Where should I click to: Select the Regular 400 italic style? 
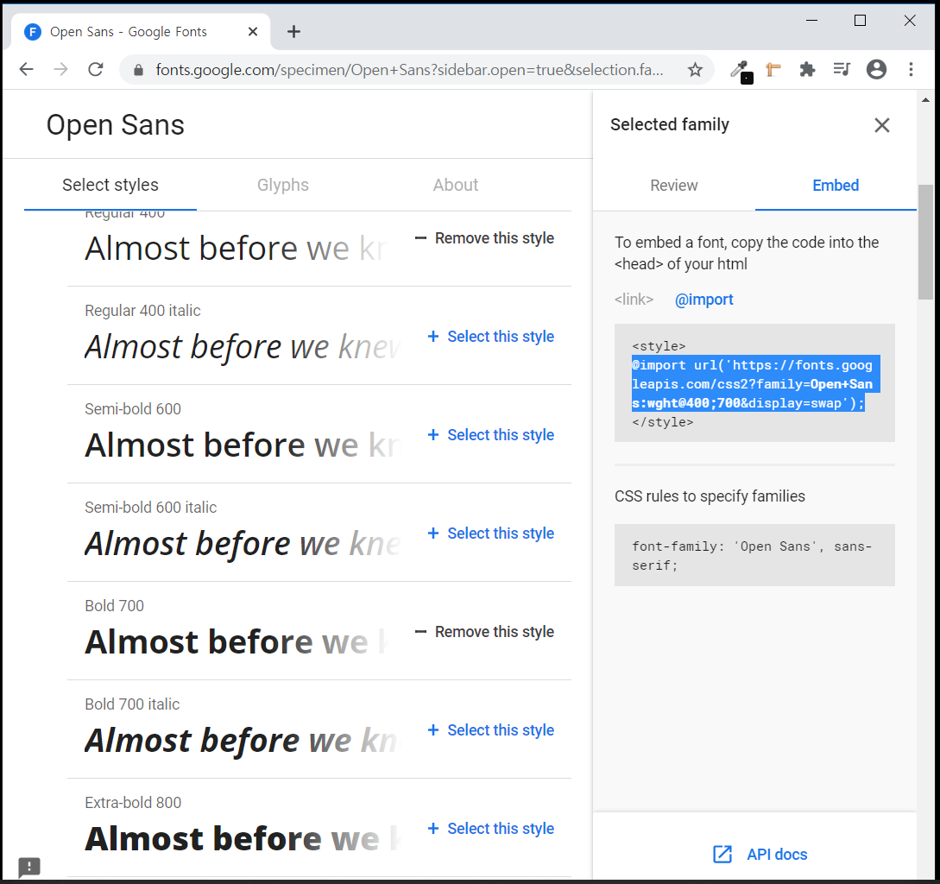(491, 337)
